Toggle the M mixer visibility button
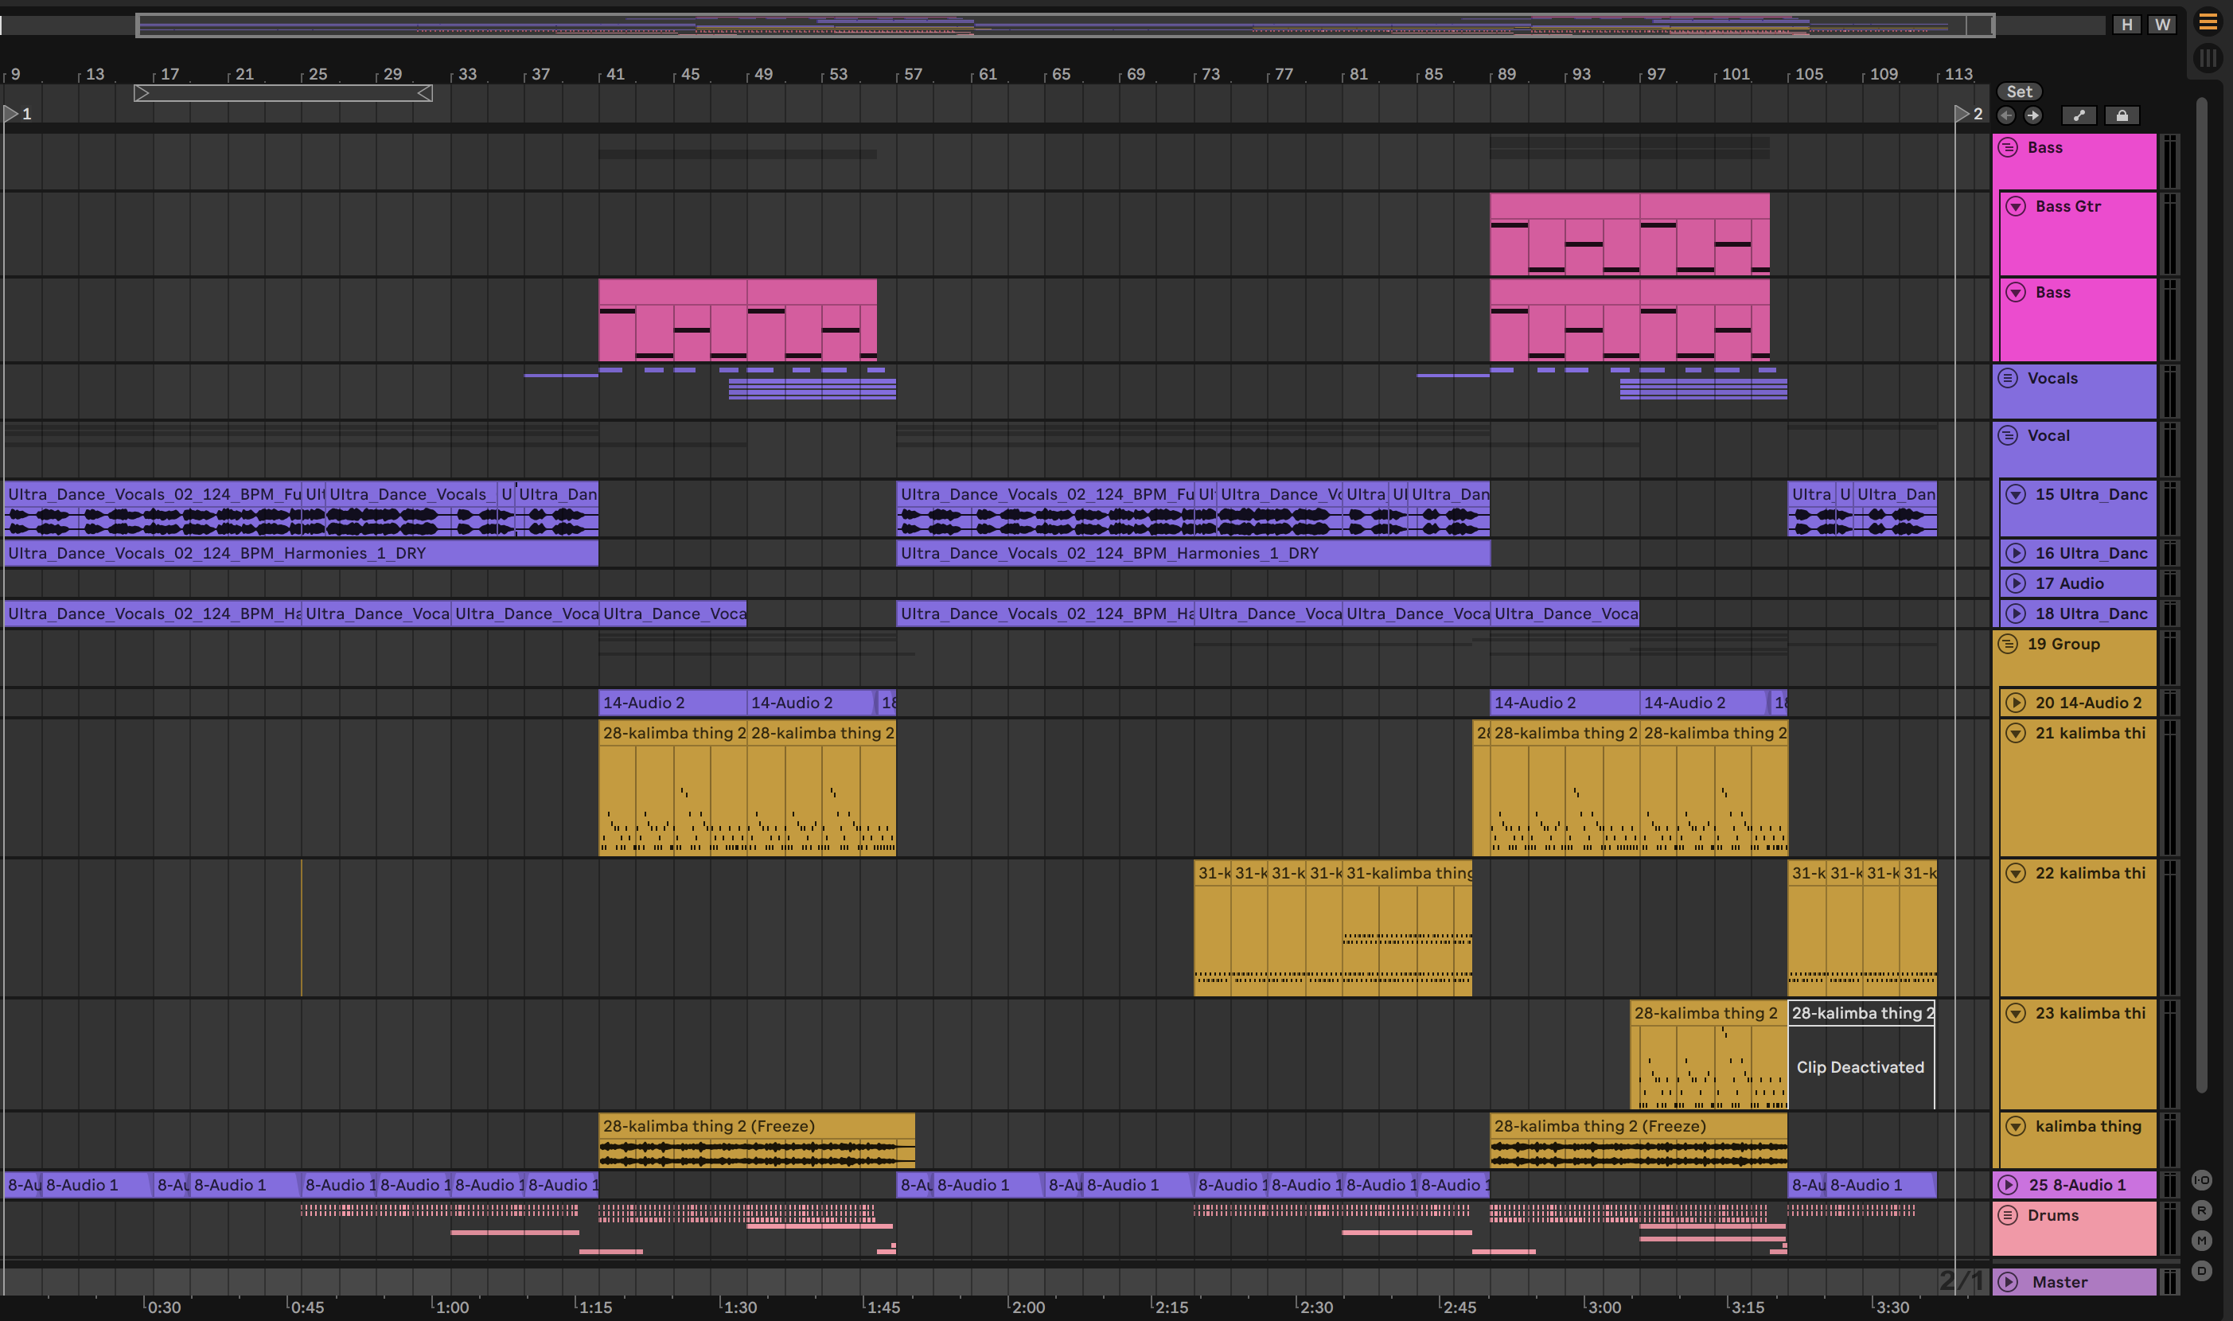 pyautogui.click(x=2202, y=1241)
